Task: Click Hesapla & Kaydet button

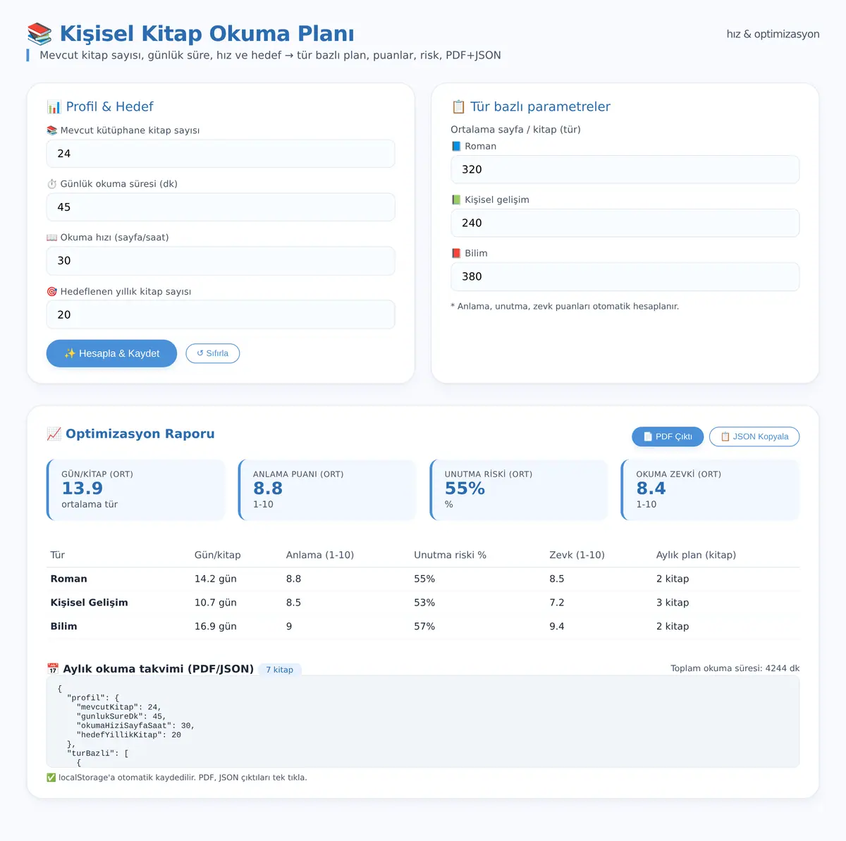Action: (x=111, y=353)
